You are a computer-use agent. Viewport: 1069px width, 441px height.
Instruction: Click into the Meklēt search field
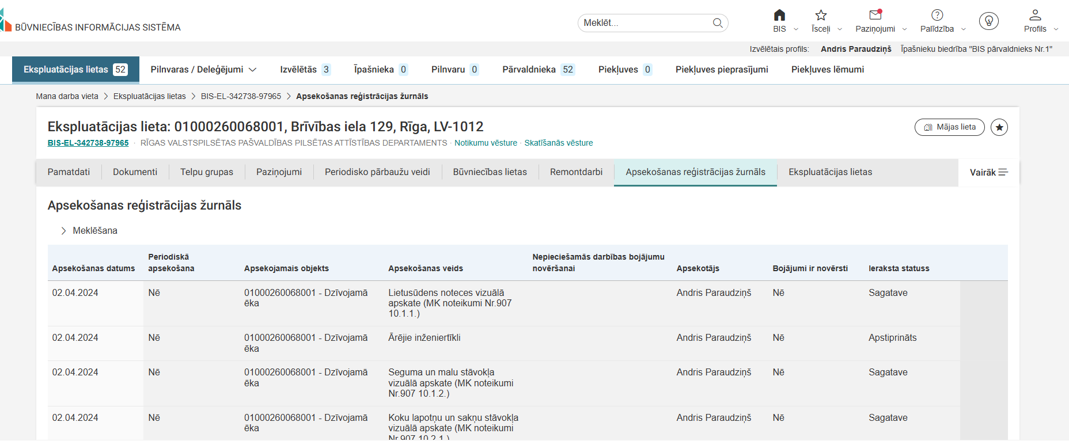pyautogui.click(x=645, y=23)
